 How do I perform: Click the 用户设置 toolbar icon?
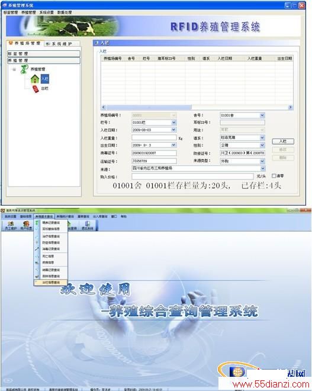[26, 226]
